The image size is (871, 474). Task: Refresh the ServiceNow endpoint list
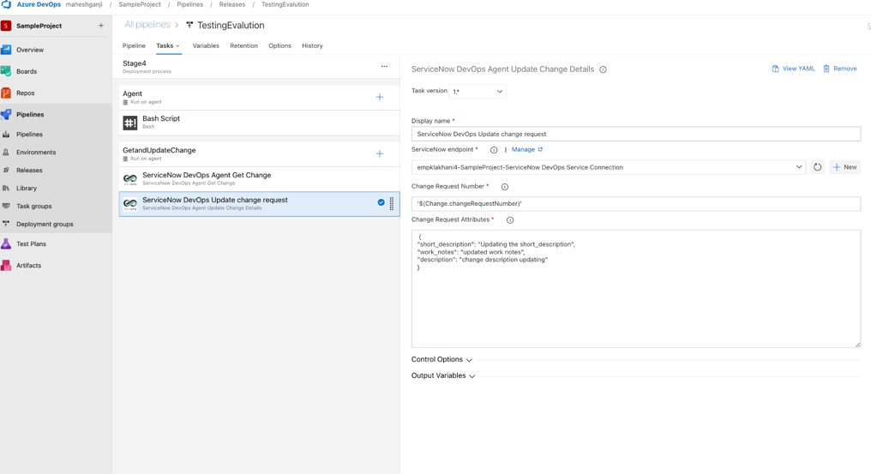(817, 167)
